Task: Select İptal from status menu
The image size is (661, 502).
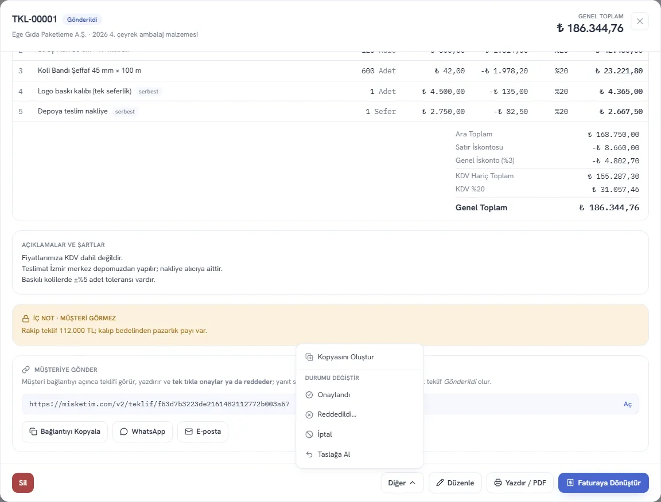Action: click(x=360, y=434)
